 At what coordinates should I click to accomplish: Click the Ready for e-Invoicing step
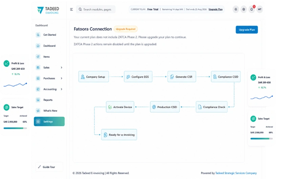(x=119, y=135)
